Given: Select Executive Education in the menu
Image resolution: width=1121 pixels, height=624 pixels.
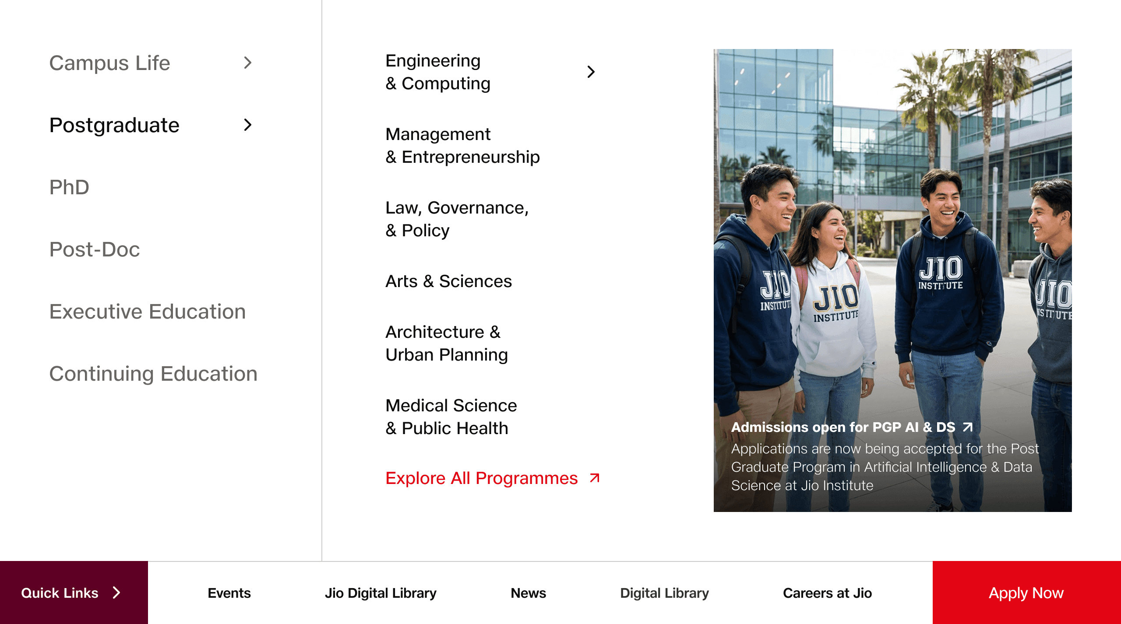Looking at the screenshot, I should (x=148, y=312).
